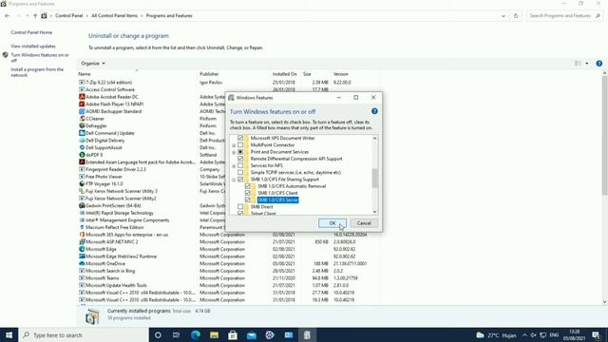
Task: Open Microsoft Store from the taskbar
Action: coord(233,335)
